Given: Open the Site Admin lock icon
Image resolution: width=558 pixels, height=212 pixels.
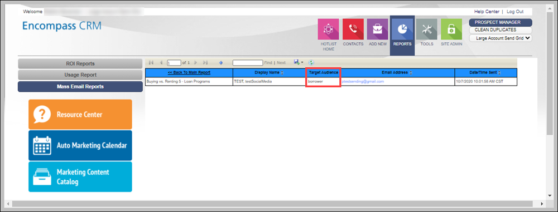Looking at the screenshot, I should point(451,29).
